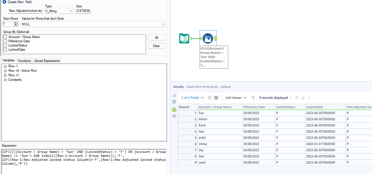The width and height of the screenshot is (372, 174).
Task: Select the 'Moon' cell in results
Action: click(x=220, y=119)
